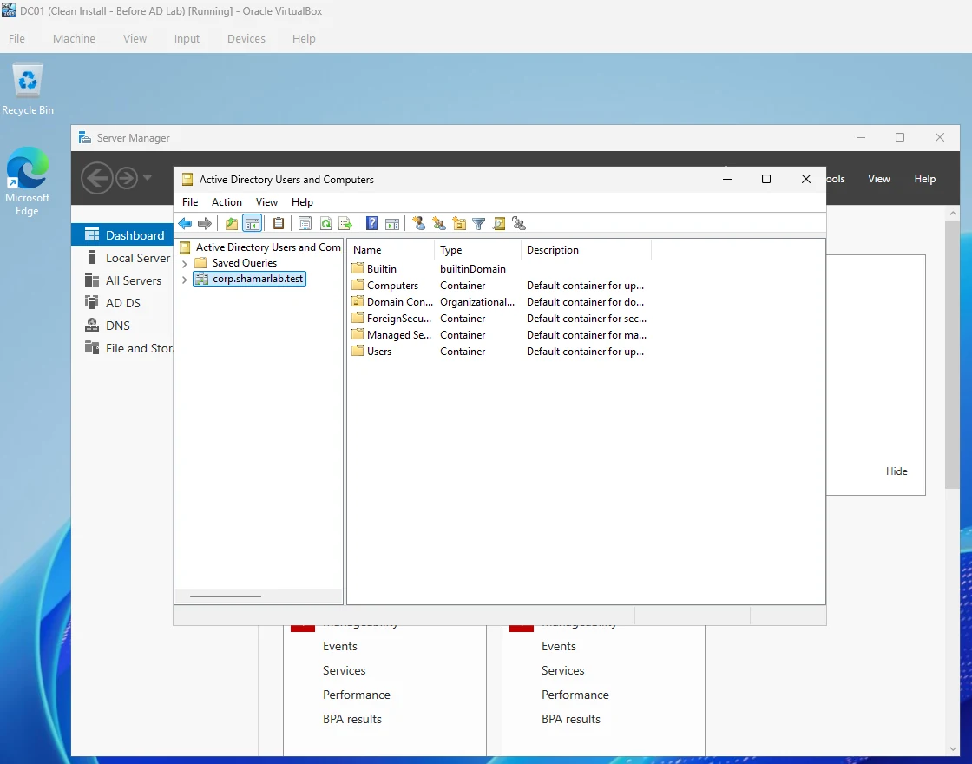Open the File menu in ADUC window
The height and width of the screenshot is (764, 972).
coord(190,202)
